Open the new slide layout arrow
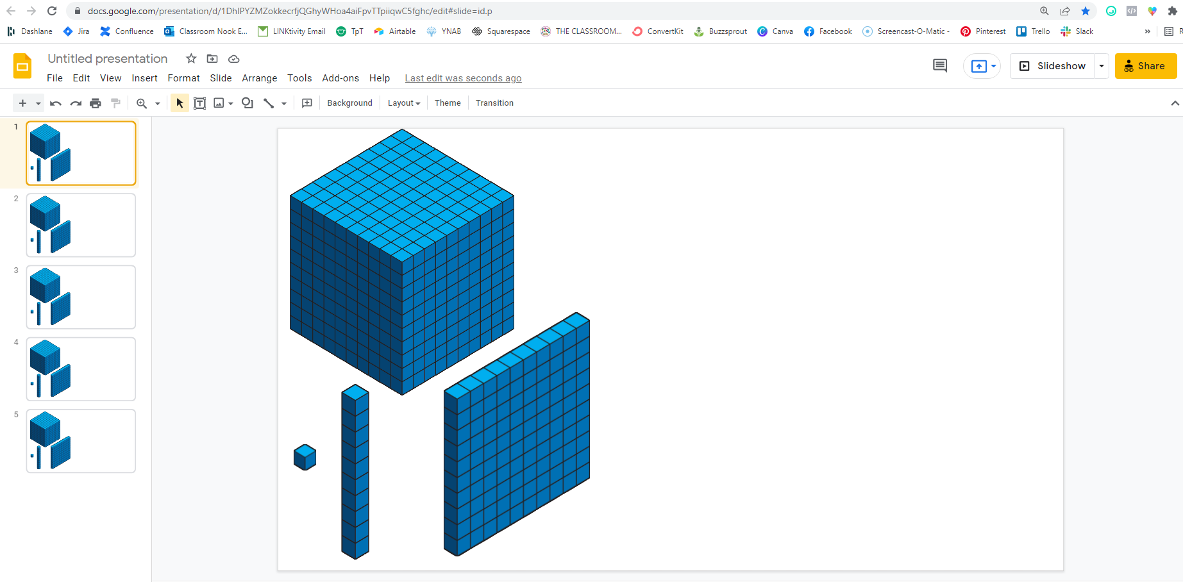 point(38,103)
